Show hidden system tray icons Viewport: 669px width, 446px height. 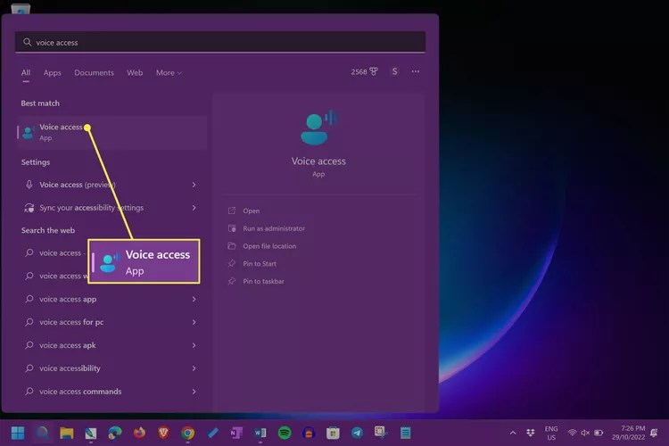point(513,433)
